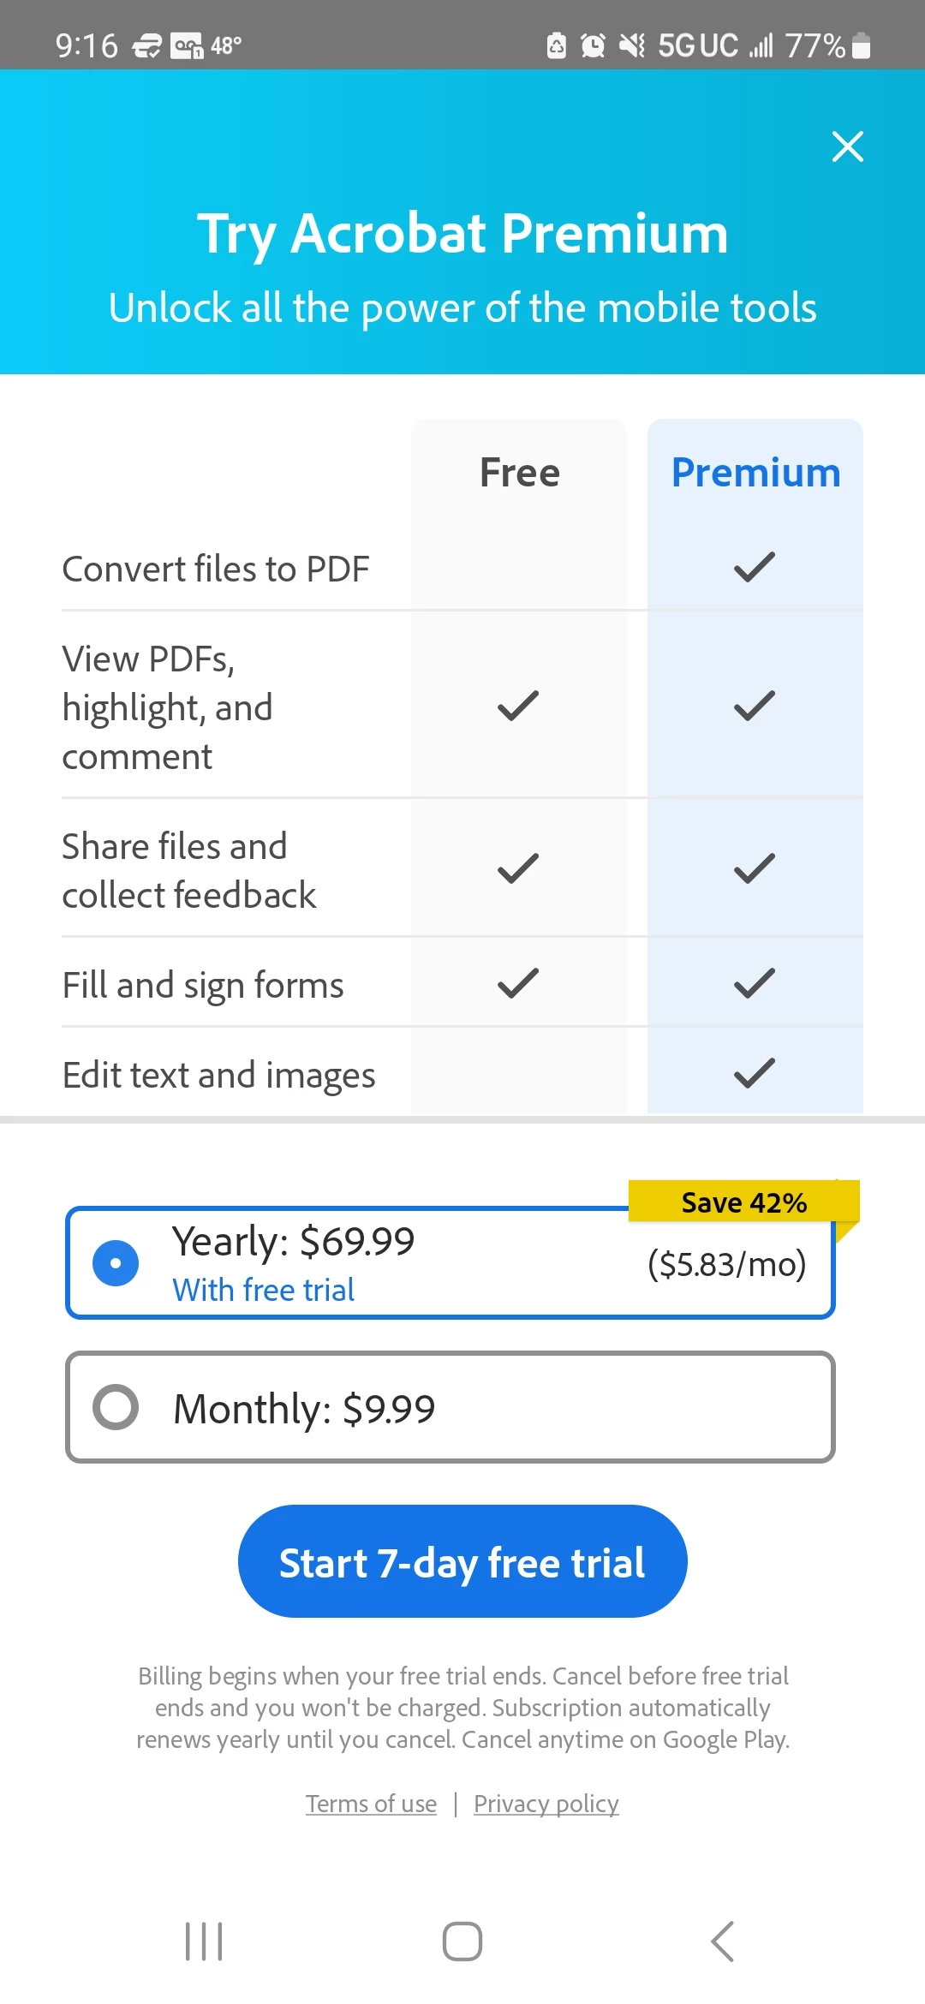Tap Premium checkmark for Convert files to PDF
This screenshot has height=2004, width=925.
[755, 567]
